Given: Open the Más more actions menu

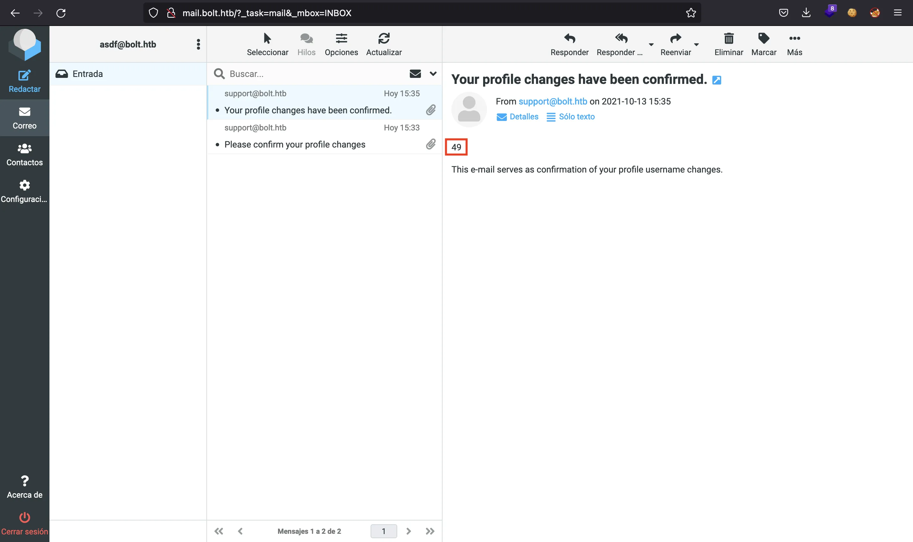Looking at the screenshot, I should 794,45.
